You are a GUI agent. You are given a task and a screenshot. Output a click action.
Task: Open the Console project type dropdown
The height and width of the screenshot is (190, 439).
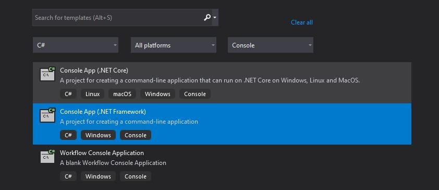(x=271, y=45)
